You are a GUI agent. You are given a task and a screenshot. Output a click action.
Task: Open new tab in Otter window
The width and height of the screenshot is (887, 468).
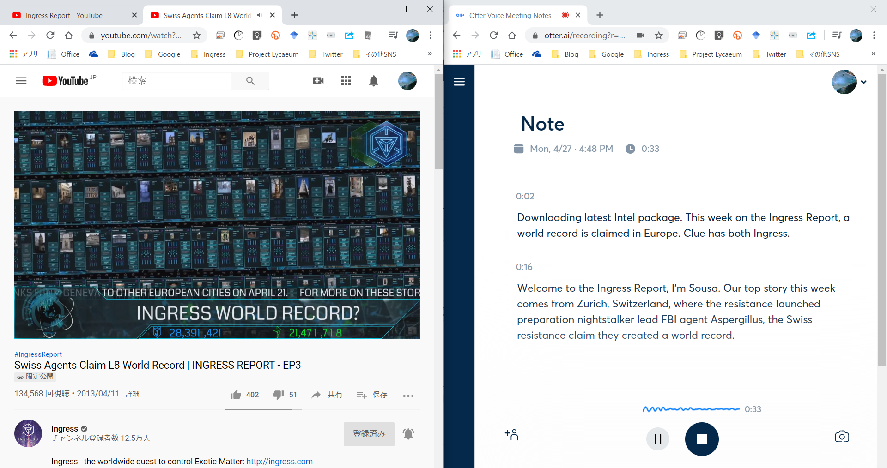coord(600,15)
